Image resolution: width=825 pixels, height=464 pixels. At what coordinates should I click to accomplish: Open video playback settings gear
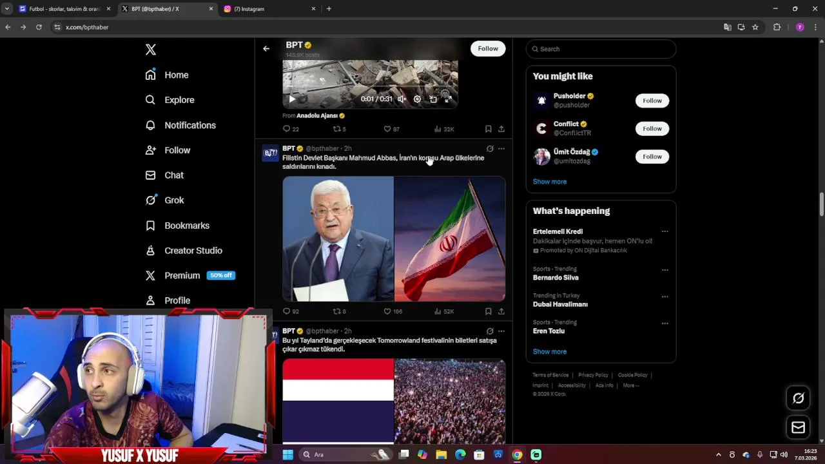coord(417,99)
